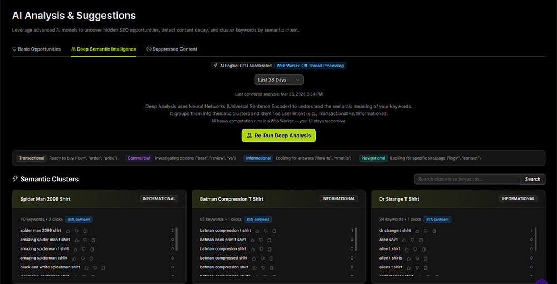Click the 'amazing spiderman tshirt' keyword text
This screenshot has height=284, width=557.
tap(45, 258)
